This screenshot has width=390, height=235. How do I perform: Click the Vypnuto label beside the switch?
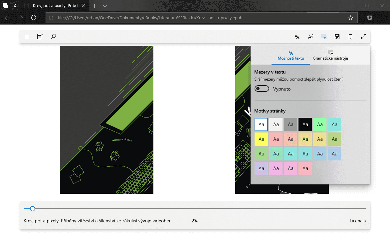coord(282,89)
